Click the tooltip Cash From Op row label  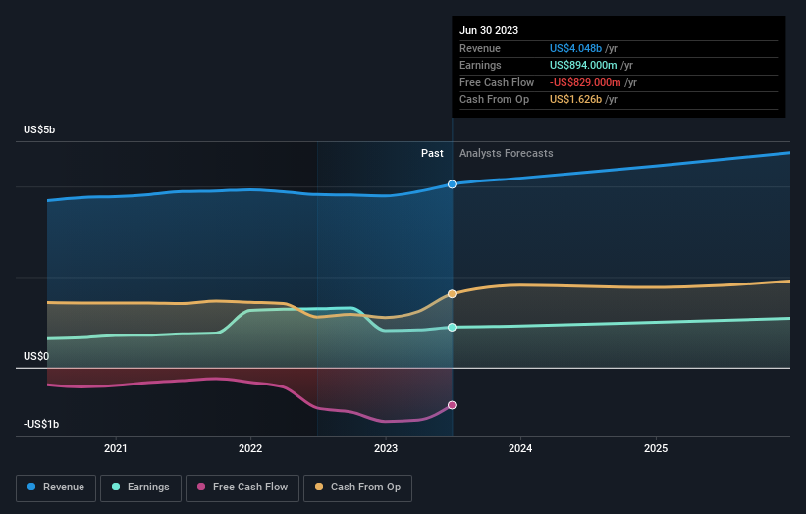pos(494,100)
